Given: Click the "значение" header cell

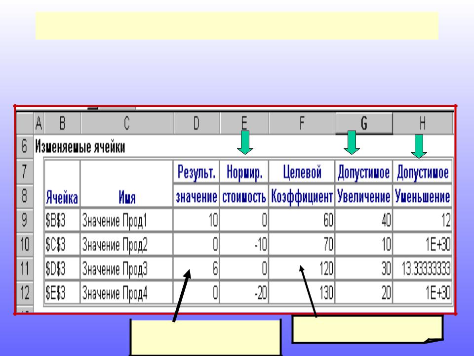Looking at the screenshot, I should (197, 196).
